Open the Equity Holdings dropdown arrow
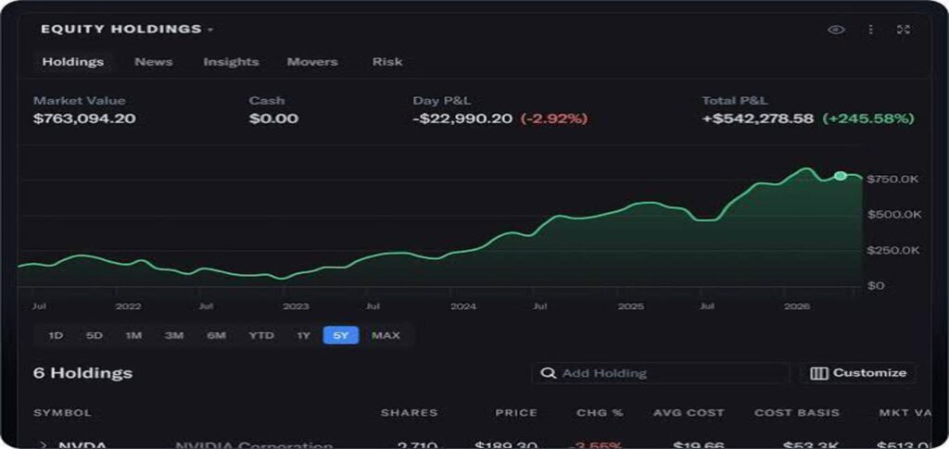 210,30
